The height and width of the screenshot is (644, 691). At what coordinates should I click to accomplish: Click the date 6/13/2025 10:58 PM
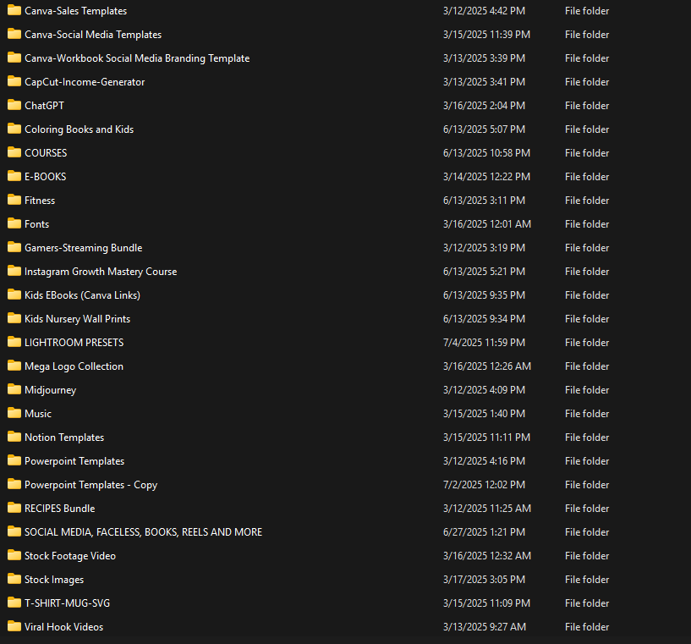point(486,153)
